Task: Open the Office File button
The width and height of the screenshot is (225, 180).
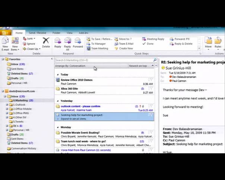Action: click(6, 33)
